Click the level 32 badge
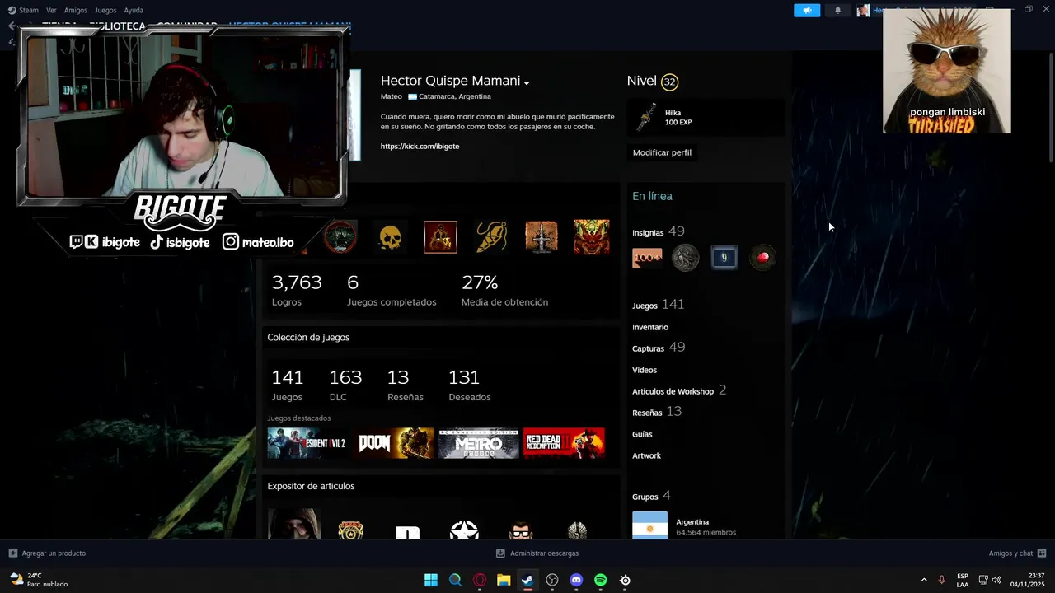Viewport: 1055px width, 593px height. pos(669,82)
